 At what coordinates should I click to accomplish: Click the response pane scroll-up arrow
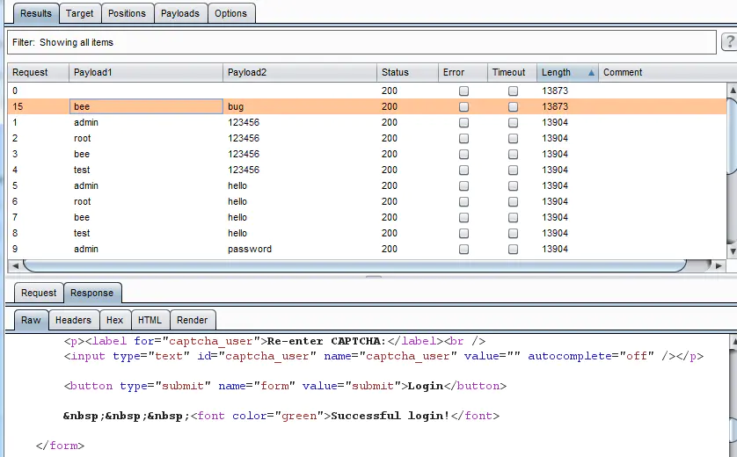point(733,342)
